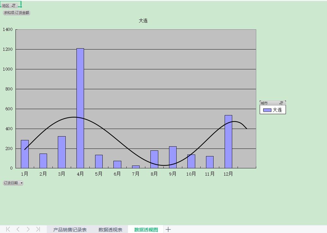Image resolution: width=327 pixels, height=233 pixels.
Task: Click the next sheet arrow
Action: coord(28,229)
